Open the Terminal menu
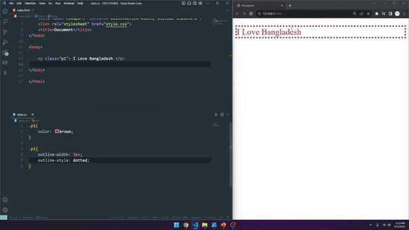This screenshot has height=230, width=409. click(69, 3)
